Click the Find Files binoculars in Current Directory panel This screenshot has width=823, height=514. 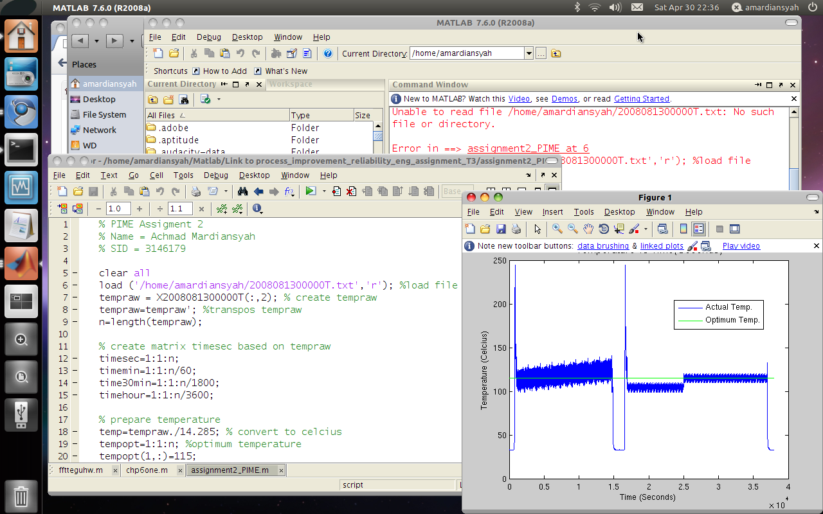click(x=184, y=99)
